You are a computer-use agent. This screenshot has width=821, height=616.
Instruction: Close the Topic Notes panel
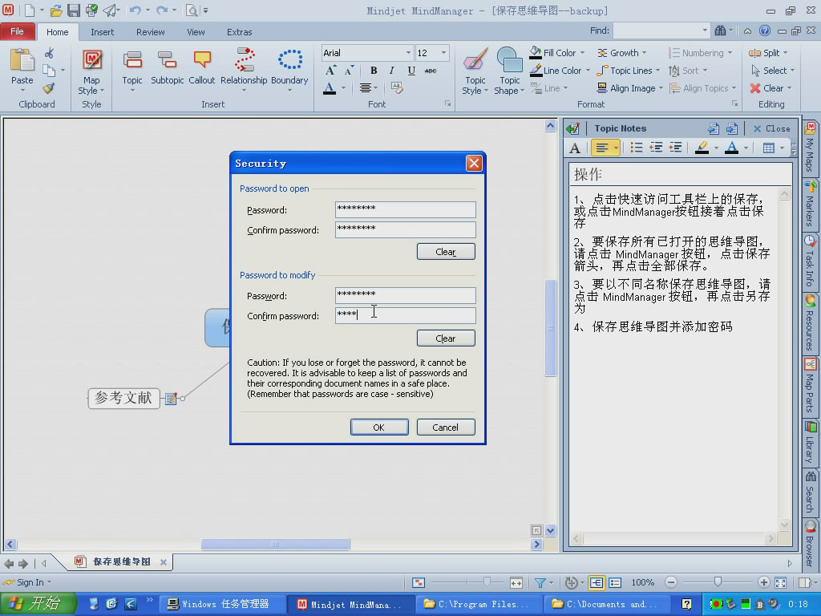[x=772, y=129]
